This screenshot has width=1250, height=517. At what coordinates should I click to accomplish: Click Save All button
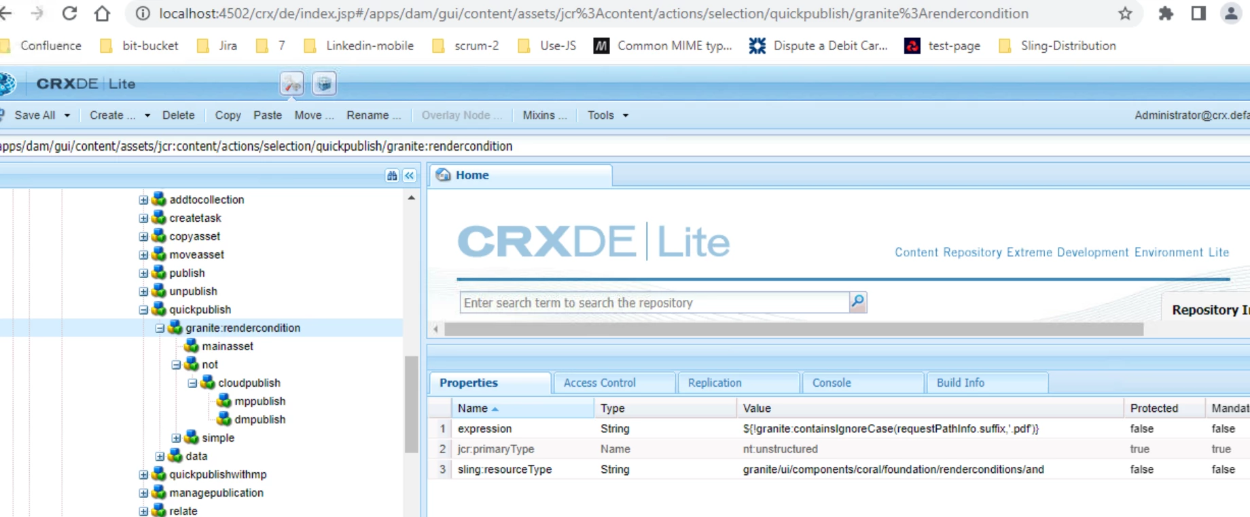tap(34, 115)
